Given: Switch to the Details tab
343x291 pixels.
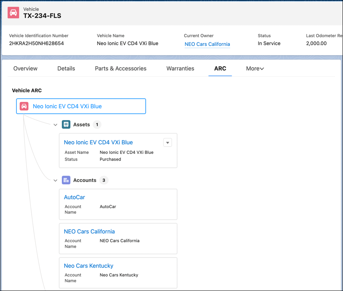Looking at the screenshot, I should pos(66,68).
